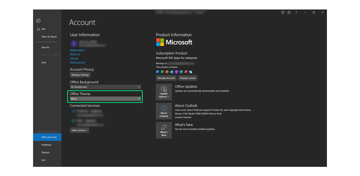Click the Version 2102 build text

point(198,114)
